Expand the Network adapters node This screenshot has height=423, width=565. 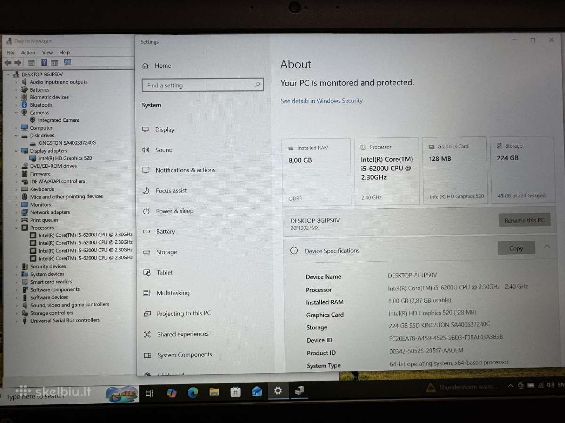pos(16,212)
